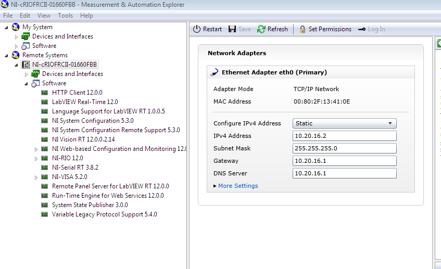This screenshot has height=269, width=441.
Task: Click icon beside LabVIEW Real-Time 12.0
Action: coord(44,102)
